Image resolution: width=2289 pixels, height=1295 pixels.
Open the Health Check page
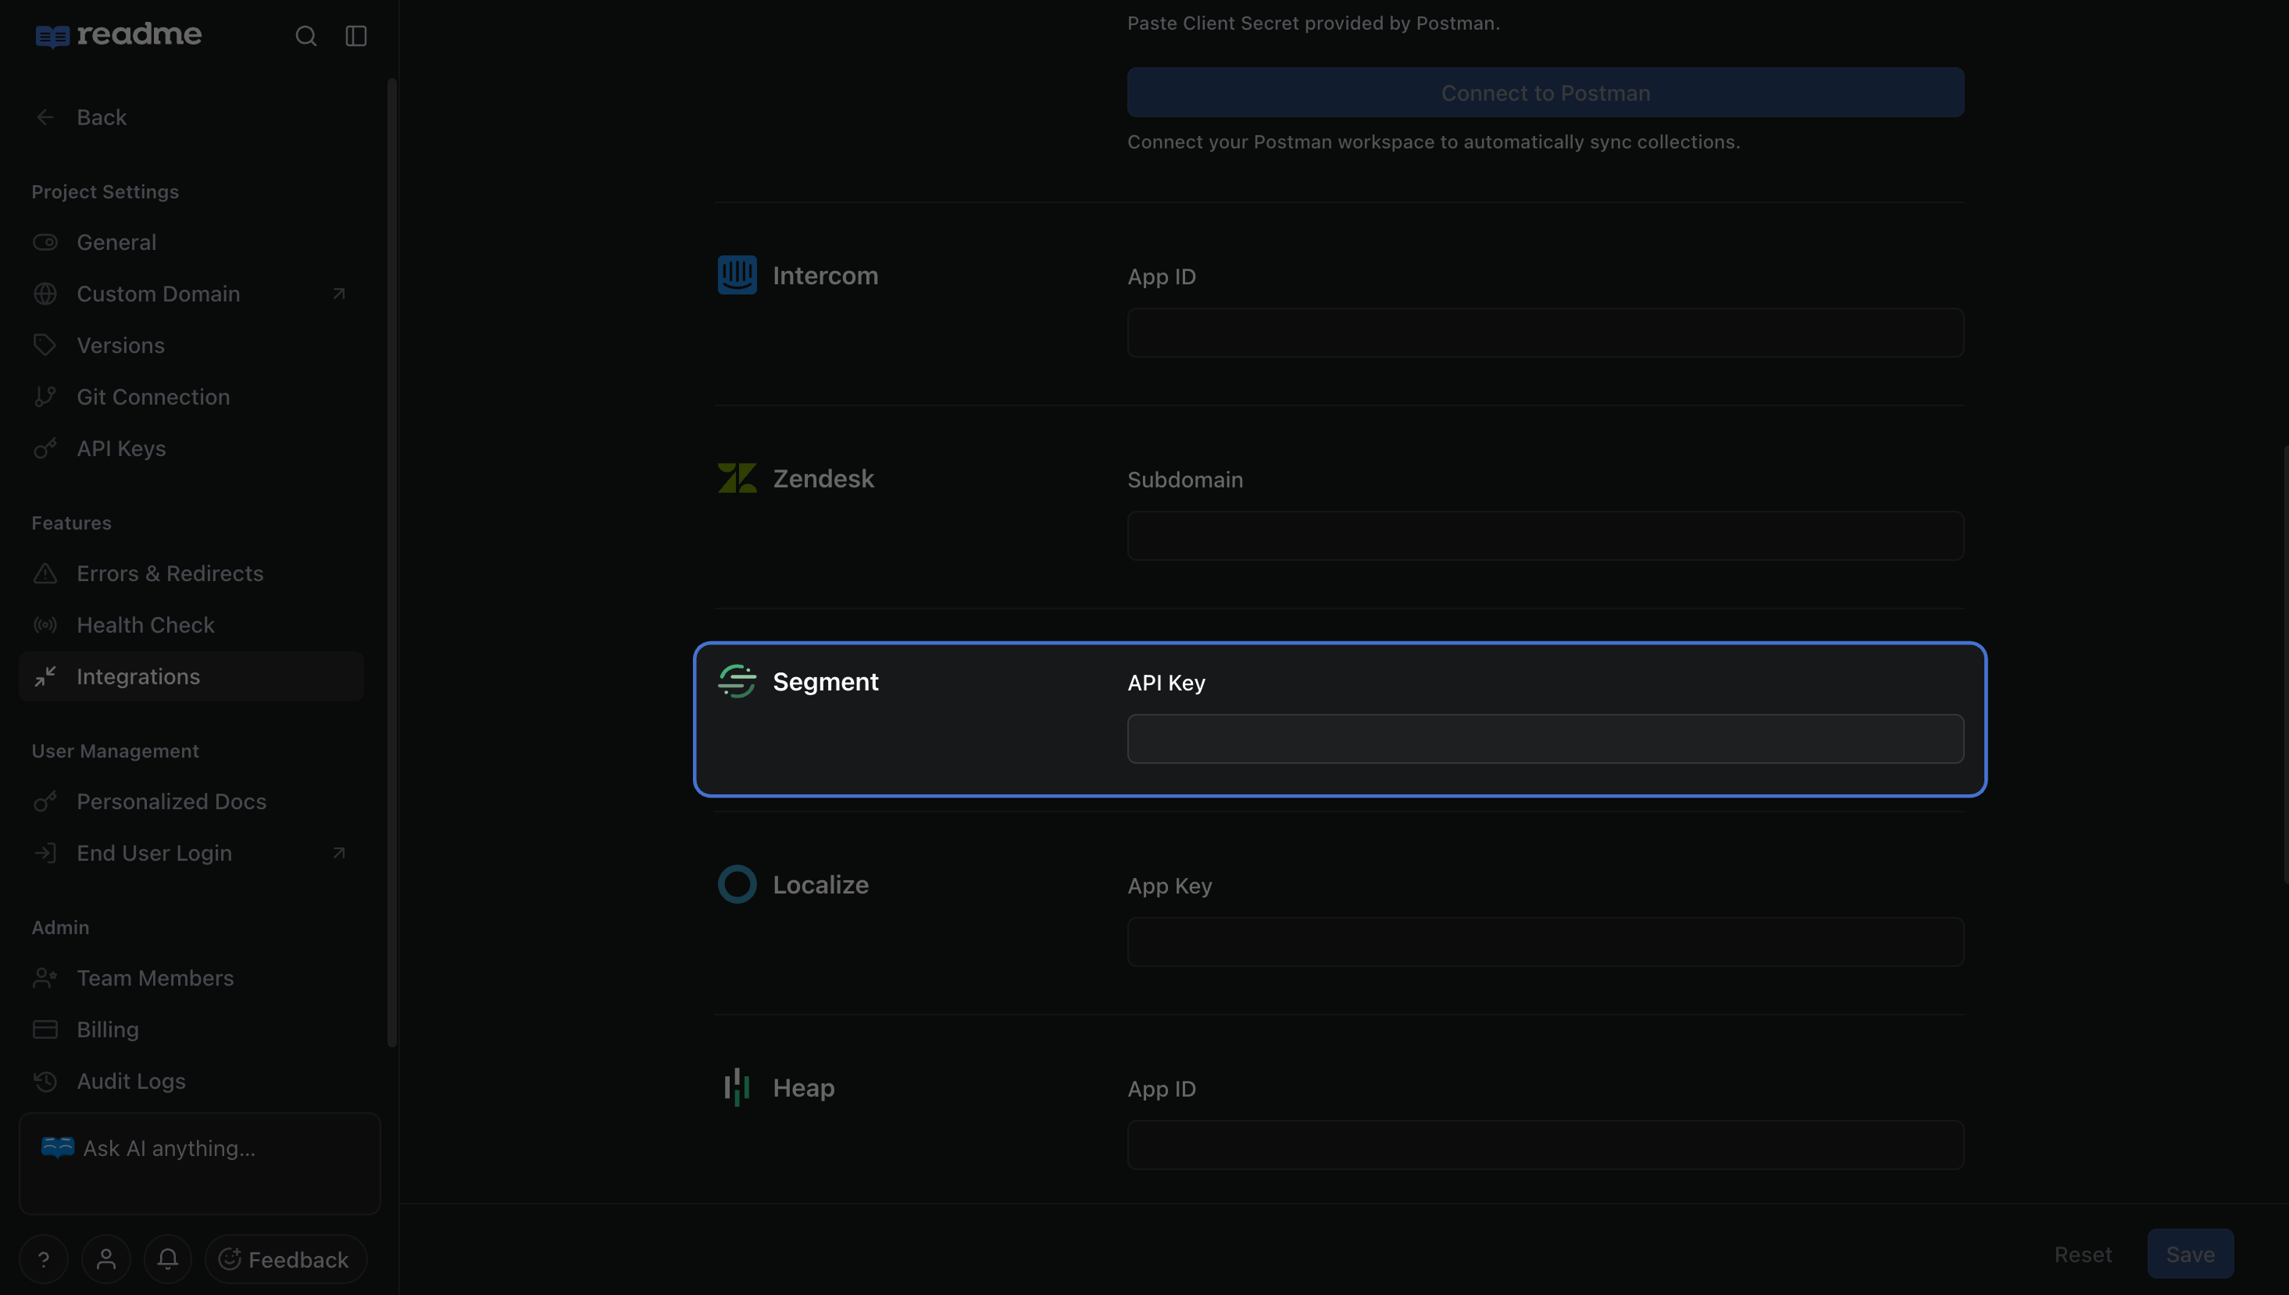191,626
